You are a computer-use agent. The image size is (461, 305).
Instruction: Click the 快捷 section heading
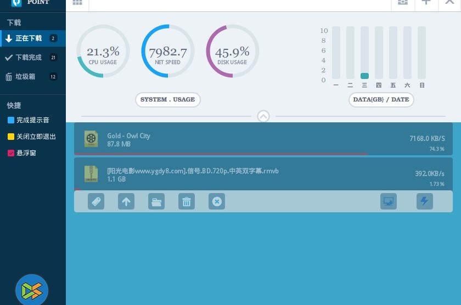click(x=14, y=105)
